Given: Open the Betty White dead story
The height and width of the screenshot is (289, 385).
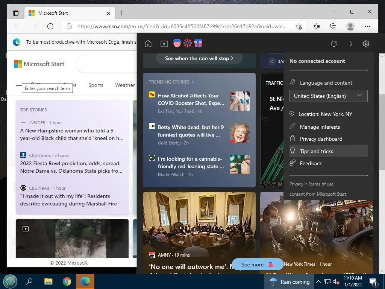Looking at the screenshot, I should tap(191, 131).
